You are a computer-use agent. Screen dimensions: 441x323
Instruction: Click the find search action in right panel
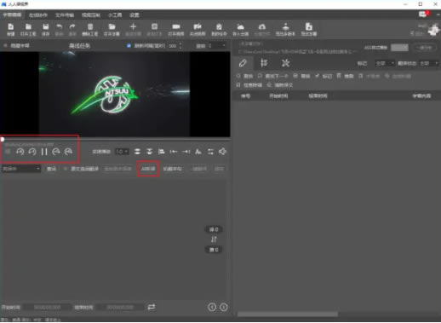tap(244, 76)
